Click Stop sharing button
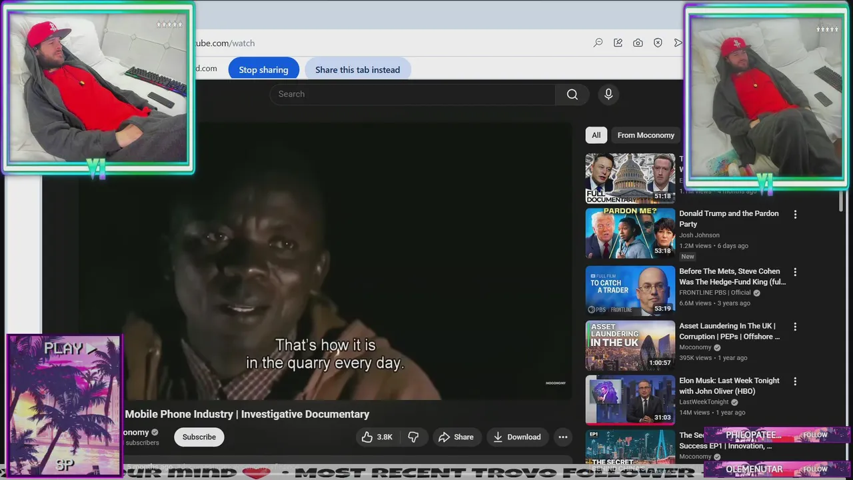The height and width of the screenshot is (480, 853). pos(264,69)
